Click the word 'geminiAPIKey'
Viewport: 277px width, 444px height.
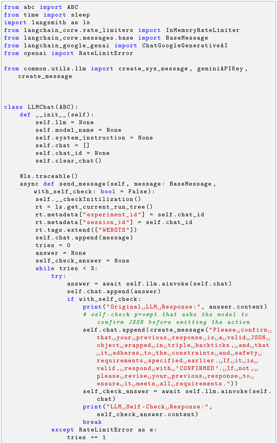pyautogui.click(x=220, y=68)
